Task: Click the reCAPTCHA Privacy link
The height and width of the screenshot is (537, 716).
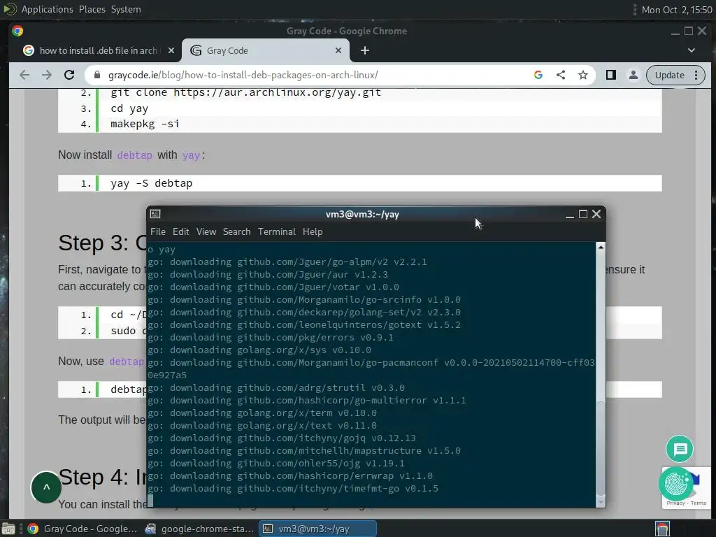Action: [675, 503]
